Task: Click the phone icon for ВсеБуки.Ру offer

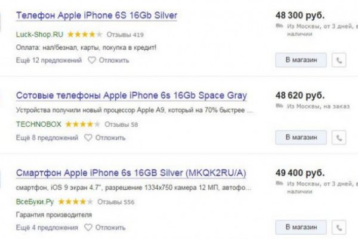Action: (x=340, y=228)
